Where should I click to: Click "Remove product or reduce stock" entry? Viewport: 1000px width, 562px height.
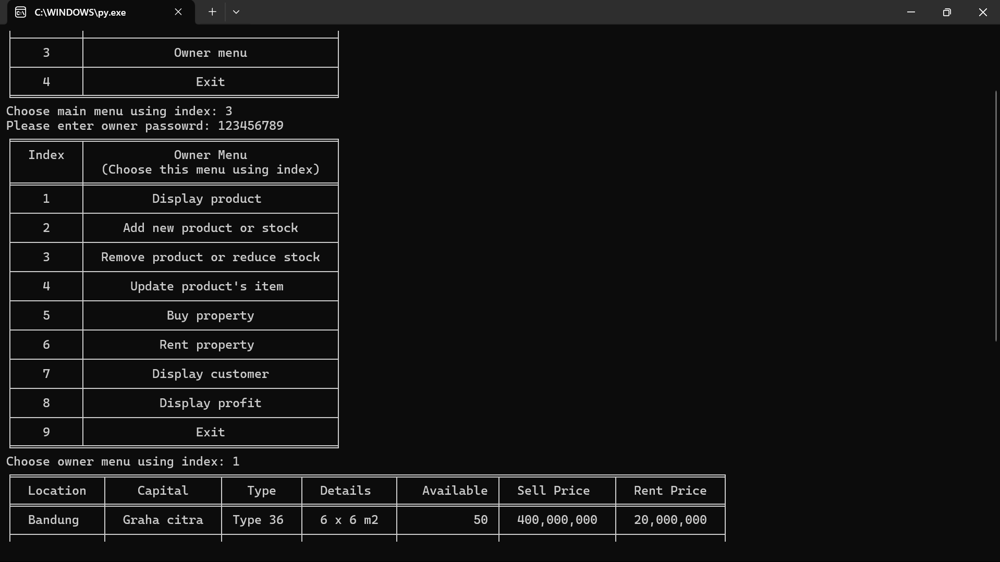tap(210, 257)
